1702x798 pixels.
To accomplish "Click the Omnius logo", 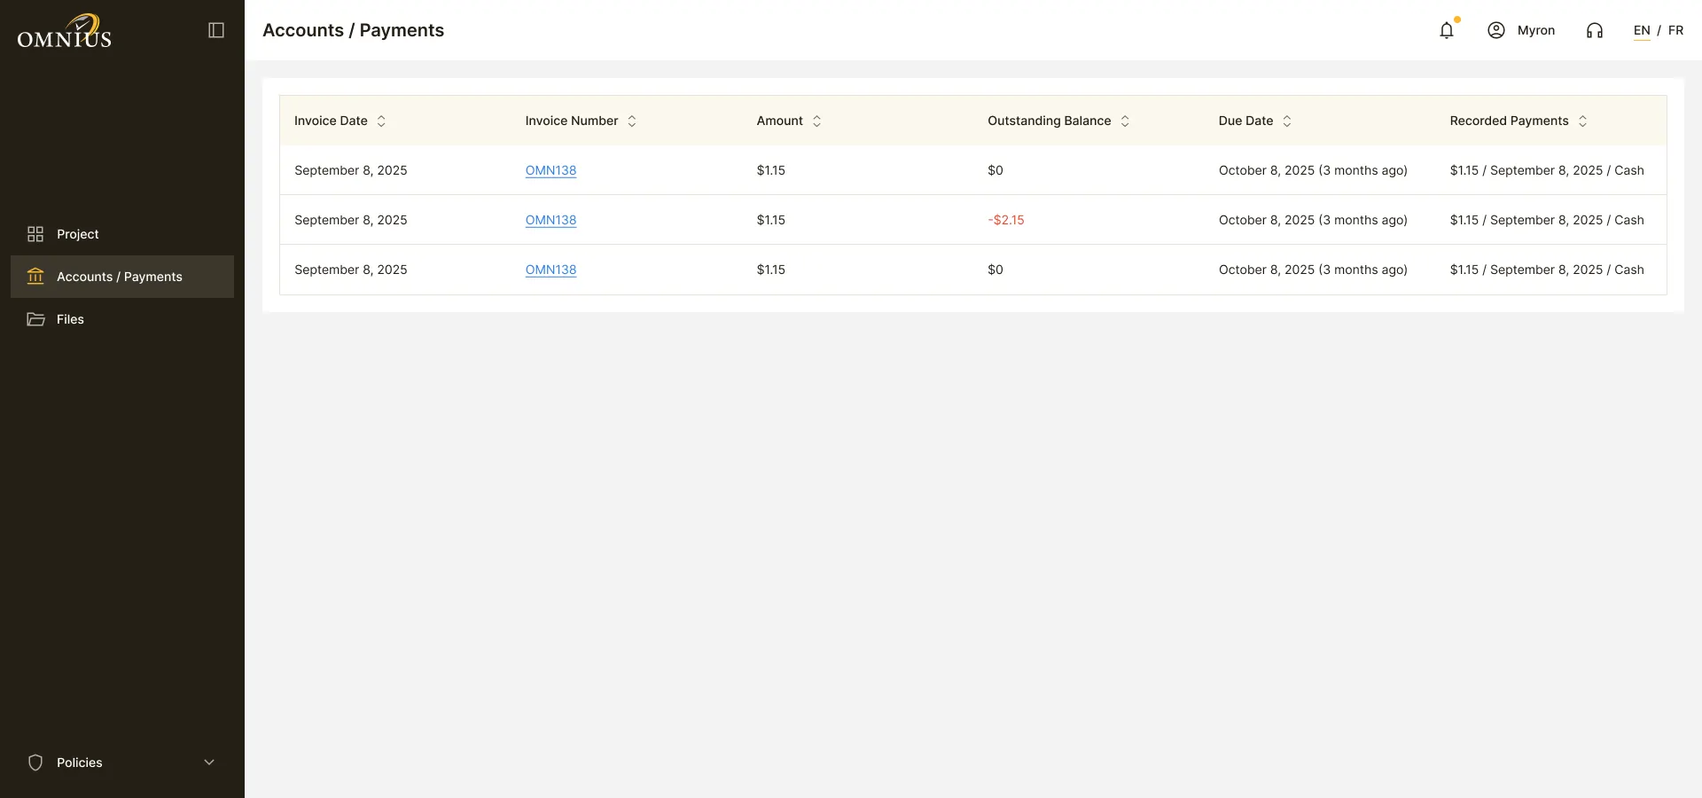I will pyautogui.click(x=64, y=31).
